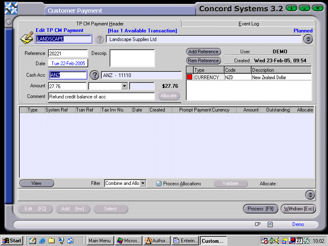Screen dimensions: 328x246
Task: Click the navigation arrow icon below title bar
Action: (x=8, y=22)
